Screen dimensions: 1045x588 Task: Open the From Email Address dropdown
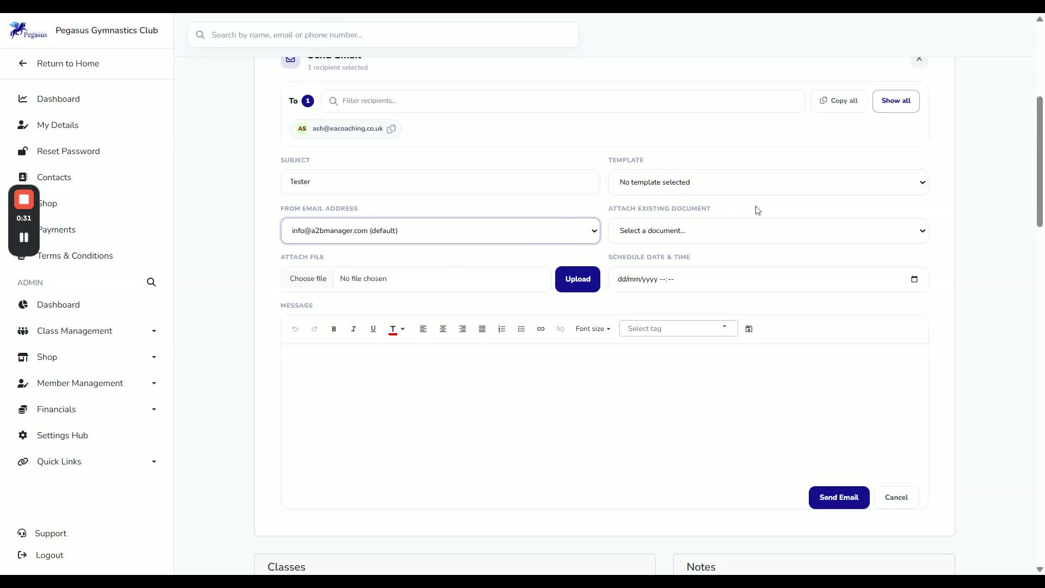440,231
